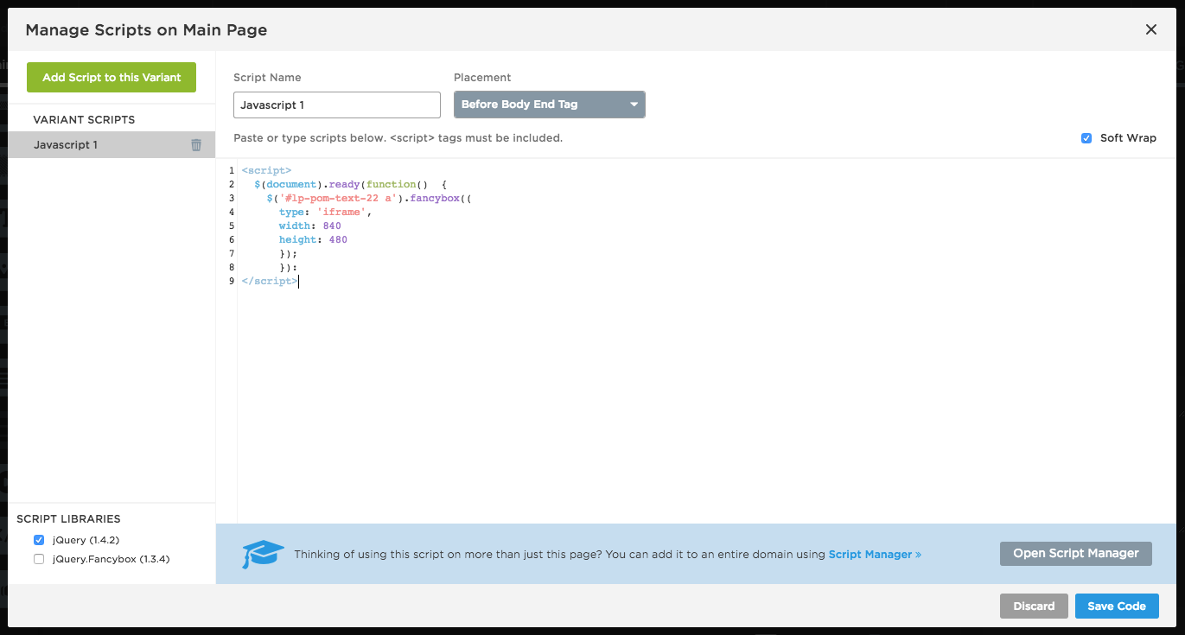Toggle the Soft Wrap checkbox
The image size is (1185, 635).
click(1086, 138)
